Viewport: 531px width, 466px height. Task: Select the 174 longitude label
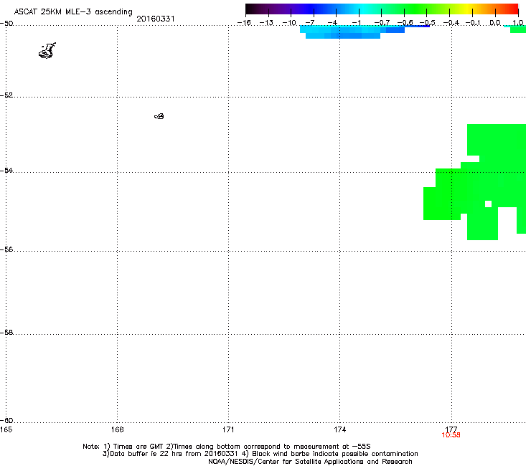tap(339, 429)
